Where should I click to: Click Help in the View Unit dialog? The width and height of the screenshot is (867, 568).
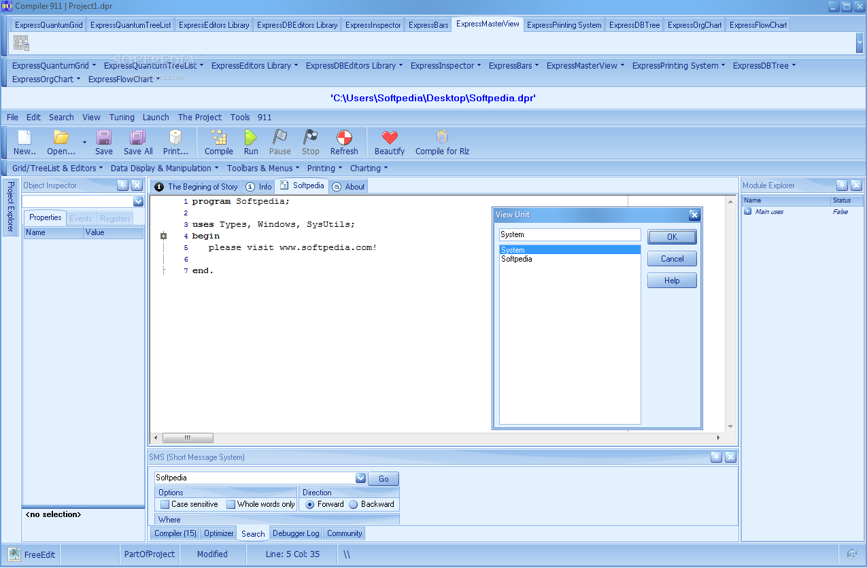pos(672,281)
